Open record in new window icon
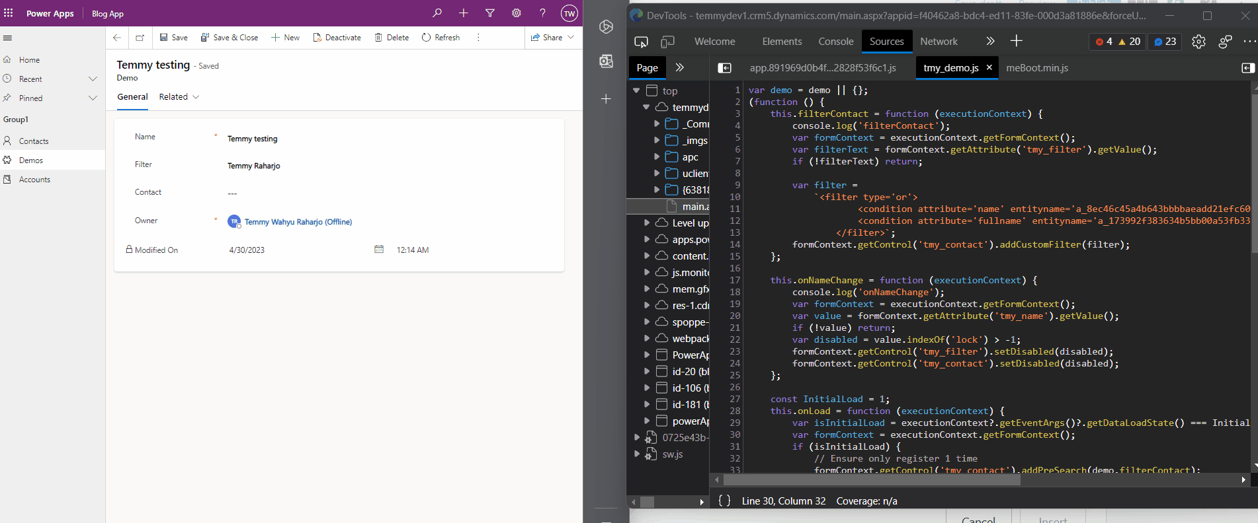Image resolution: width=1258 pixels, height=523 pixels. 140,38
